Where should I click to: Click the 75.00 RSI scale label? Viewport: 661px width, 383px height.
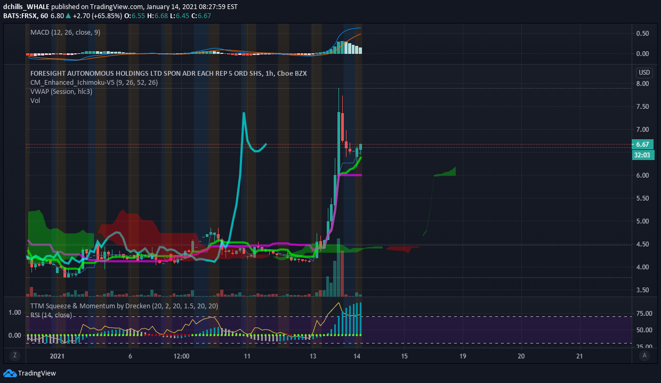(644, 314)
